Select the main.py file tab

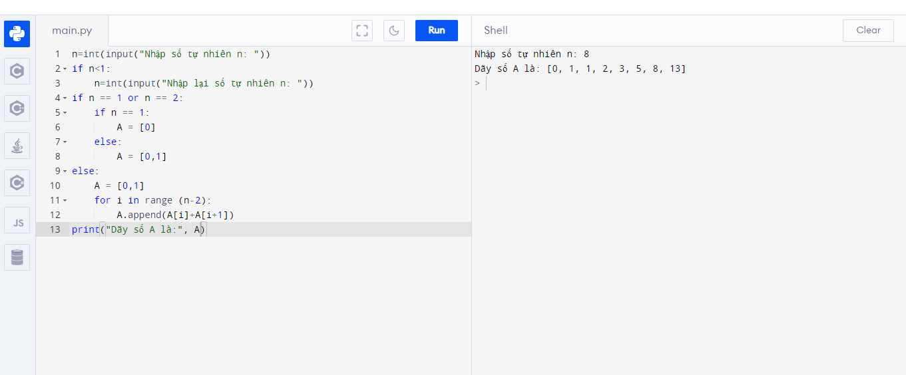pyautogui.click(x=72, y=31)
